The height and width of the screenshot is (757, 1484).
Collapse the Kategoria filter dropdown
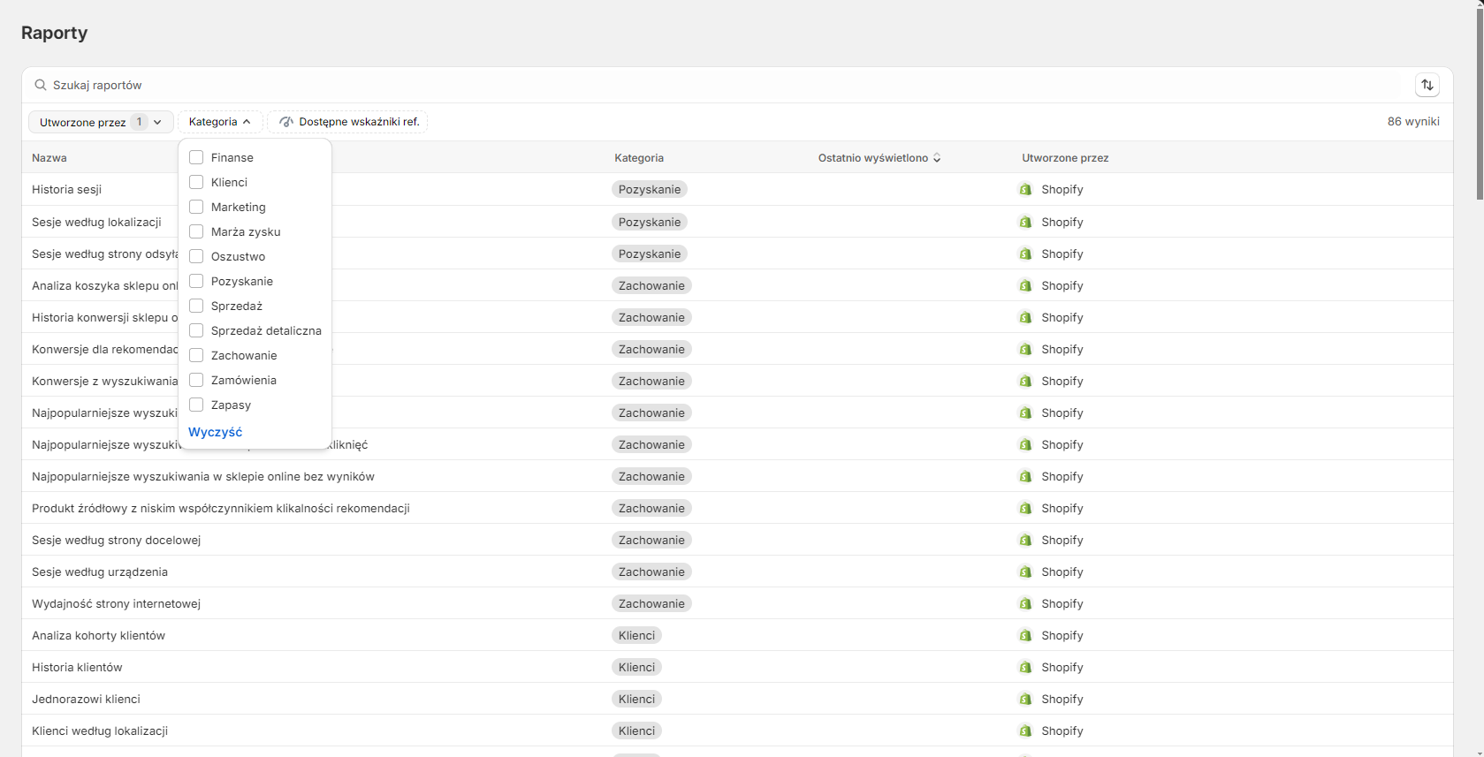[220, 122]
